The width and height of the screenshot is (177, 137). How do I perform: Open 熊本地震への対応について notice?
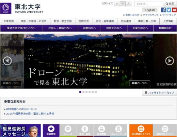tap(22, 109)
